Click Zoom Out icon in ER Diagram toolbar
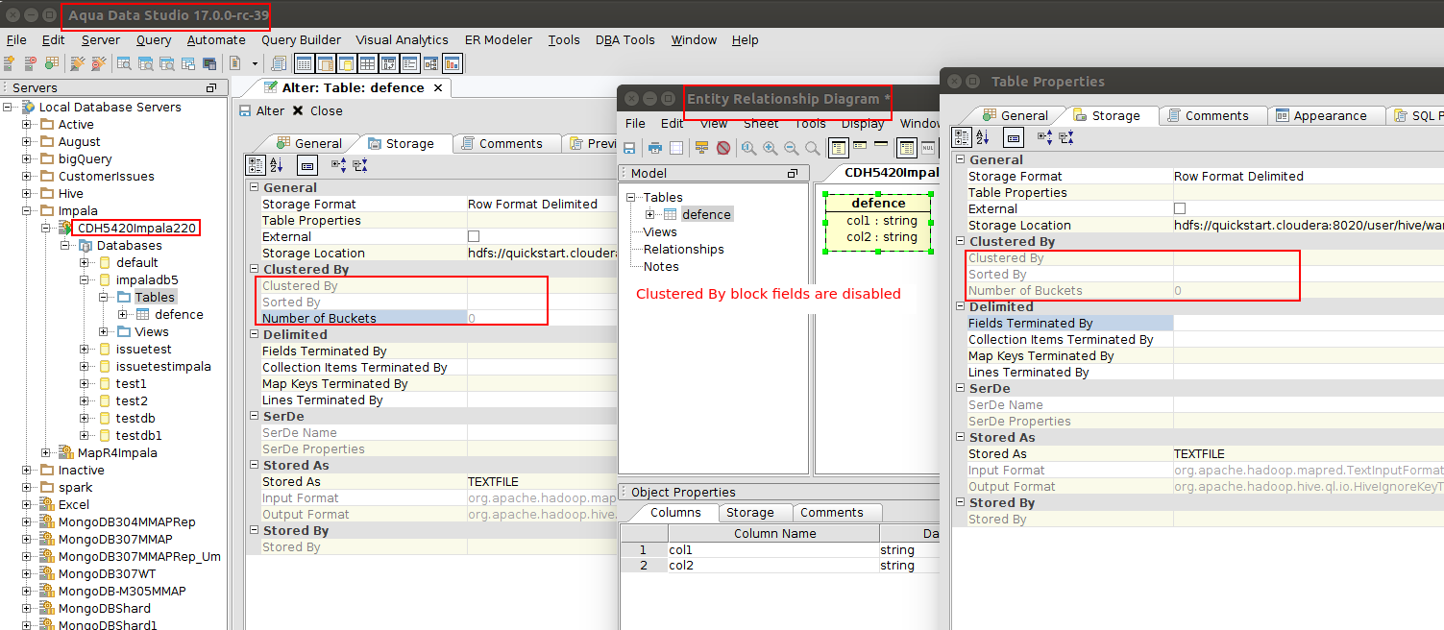This screenshot has width=1444, height=630. click(x=792, y=148)
